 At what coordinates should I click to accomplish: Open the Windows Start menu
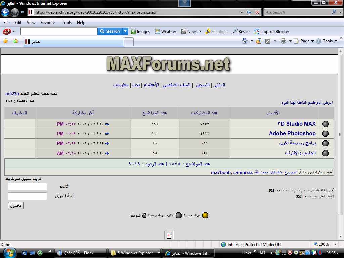(x=9, y=253)
